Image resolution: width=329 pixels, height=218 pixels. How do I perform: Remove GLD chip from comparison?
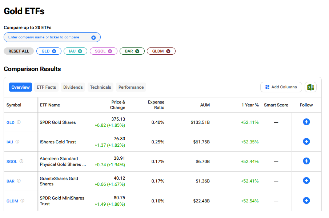(54, 51)
